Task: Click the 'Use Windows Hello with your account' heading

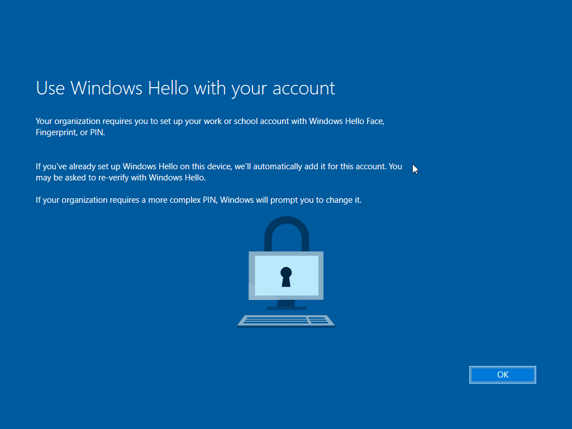Action: point(185,88)
